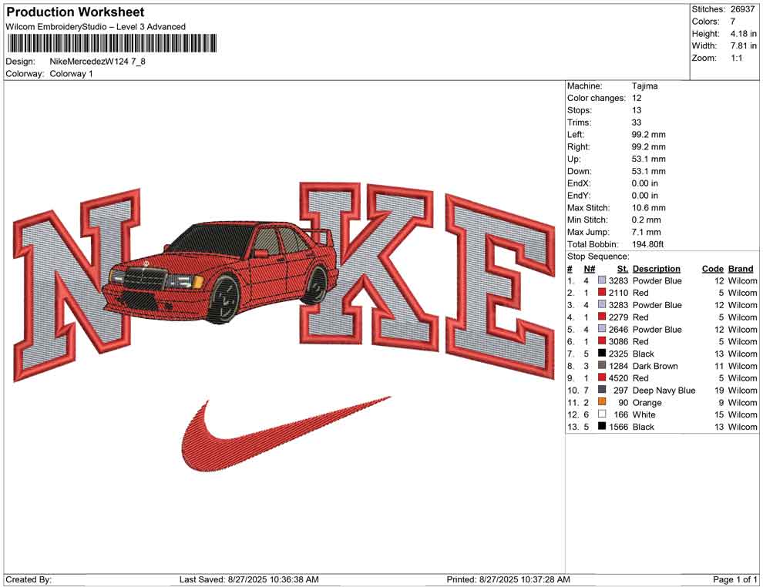The image size is (763, 587).
Task: Click the EndY value 0.00 in
Action: (x=645, y=195)
